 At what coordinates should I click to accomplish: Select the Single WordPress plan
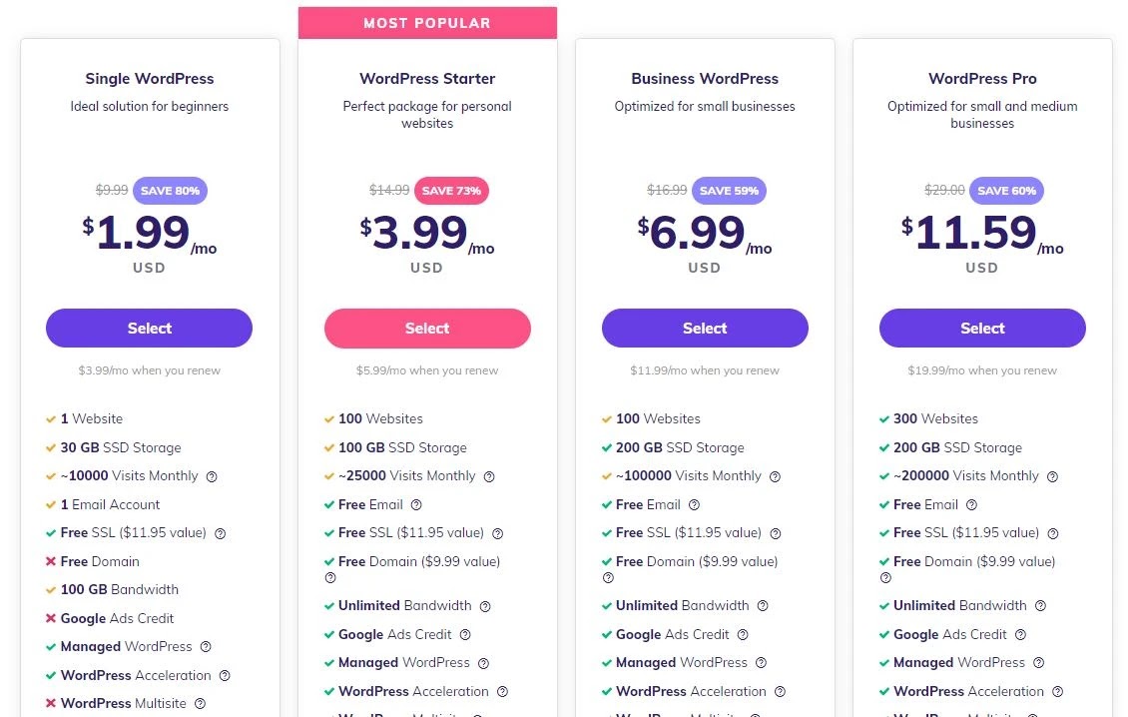pyautogui.click(x=149, y=329)
